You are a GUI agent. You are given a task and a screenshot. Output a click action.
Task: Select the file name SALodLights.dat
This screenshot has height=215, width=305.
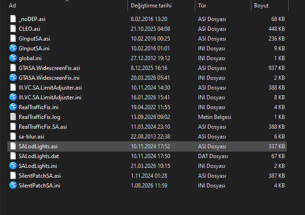[39, 156]
